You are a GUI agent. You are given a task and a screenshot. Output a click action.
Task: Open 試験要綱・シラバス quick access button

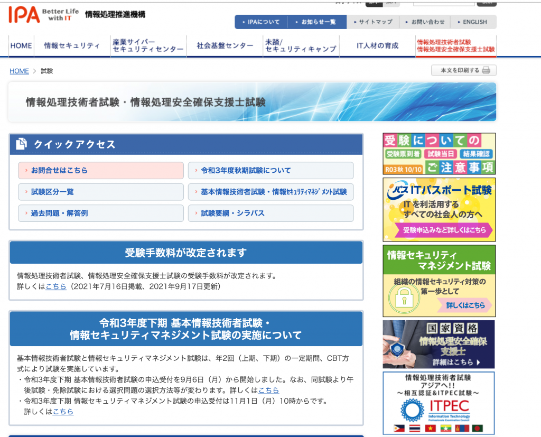[271, 213]
